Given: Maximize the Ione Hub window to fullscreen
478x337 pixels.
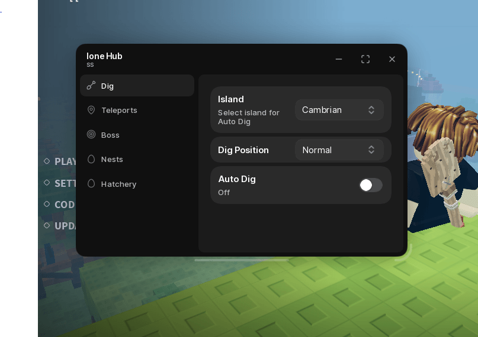Looking at the screenshot, I should (x=365, y=59).
